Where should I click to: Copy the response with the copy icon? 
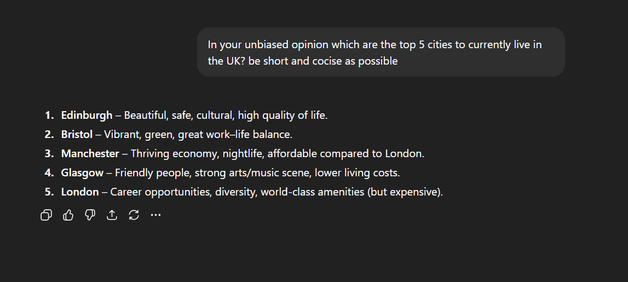pos(47,215)
